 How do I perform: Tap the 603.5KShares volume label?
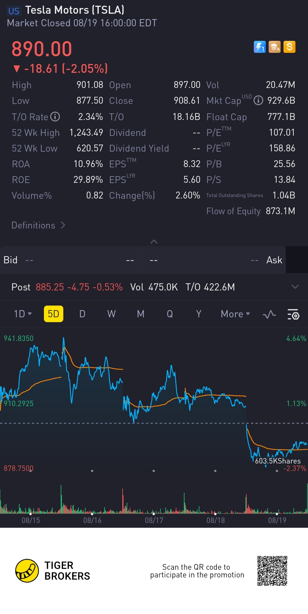click(278, 461)
